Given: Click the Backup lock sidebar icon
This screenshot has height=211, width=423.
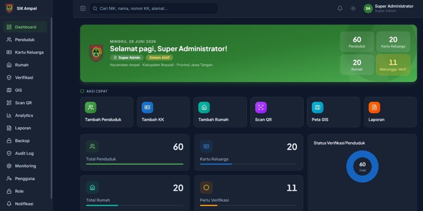Looking at the screenshot, I should tap(9, 141).
